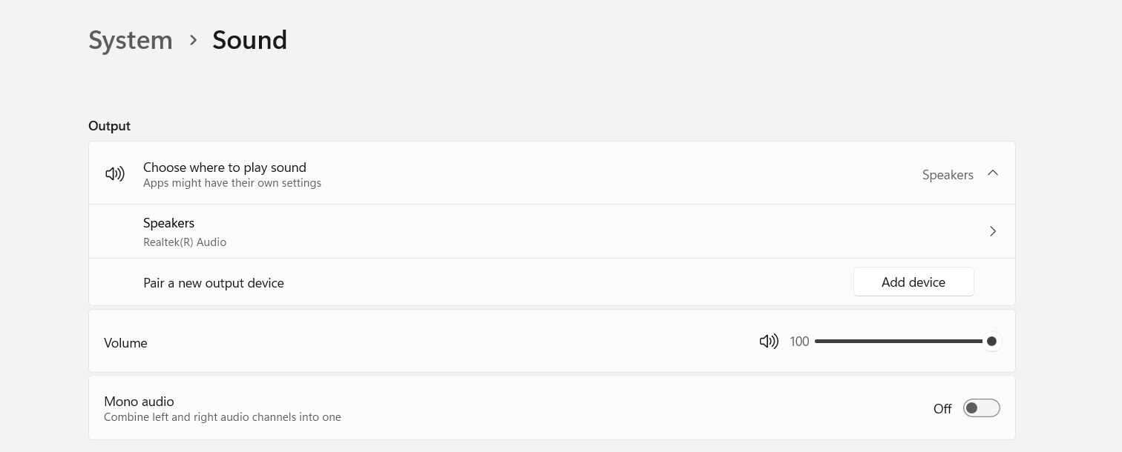Click the breadcrumb chevron separator after System
The width and height of the screenshot is (1122, 452).
pyautogui.click(x=193, y=40)
